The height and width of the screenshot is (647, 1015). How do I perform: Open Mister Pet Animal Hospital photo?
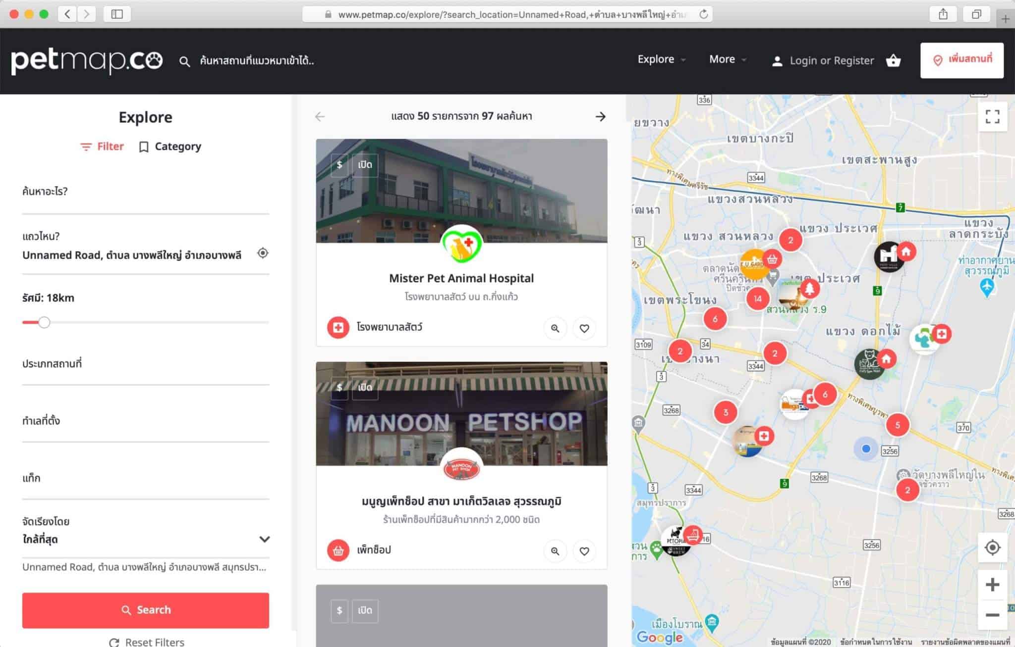461,191
